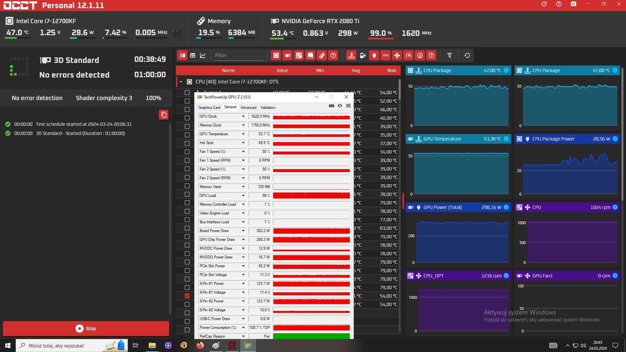The image size is (626, 352).
Task: Open the funnel filter options
Action: coord(450,55)
